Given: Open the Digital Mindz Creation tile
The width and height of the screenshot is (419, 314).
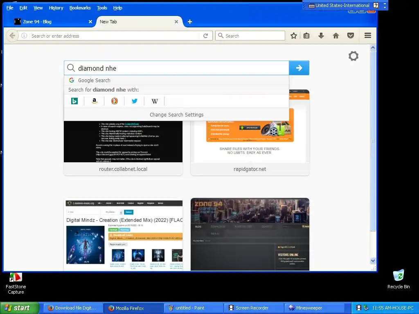Looking at the screenshot, I should point(123,234).
